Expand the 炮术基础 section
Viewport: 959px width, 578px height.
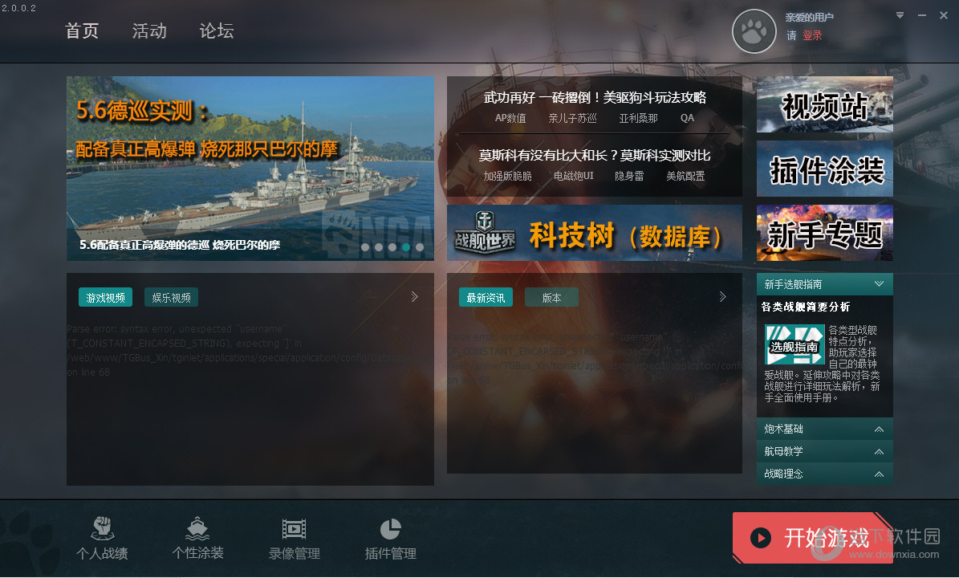(879, 429)
